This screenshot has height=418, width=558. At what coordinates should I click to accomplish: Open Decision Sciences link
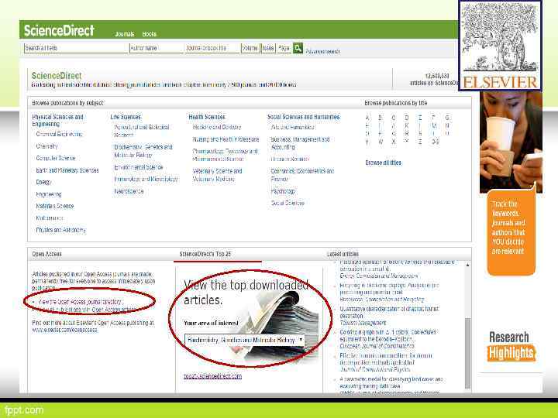(x=290, y=159)
